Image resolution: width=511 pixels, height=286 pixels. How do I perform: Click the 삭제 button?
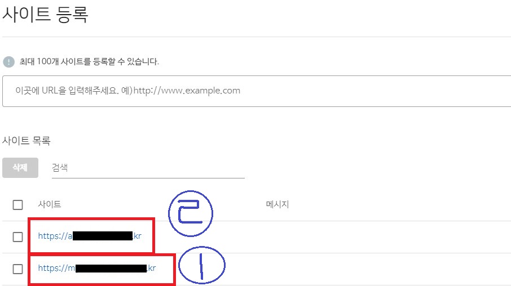point(20,168)
